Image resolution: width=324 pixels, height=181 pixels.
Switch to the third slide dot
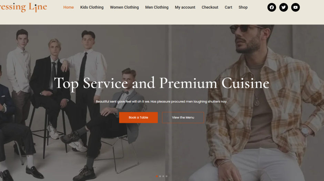coord(163,176)
